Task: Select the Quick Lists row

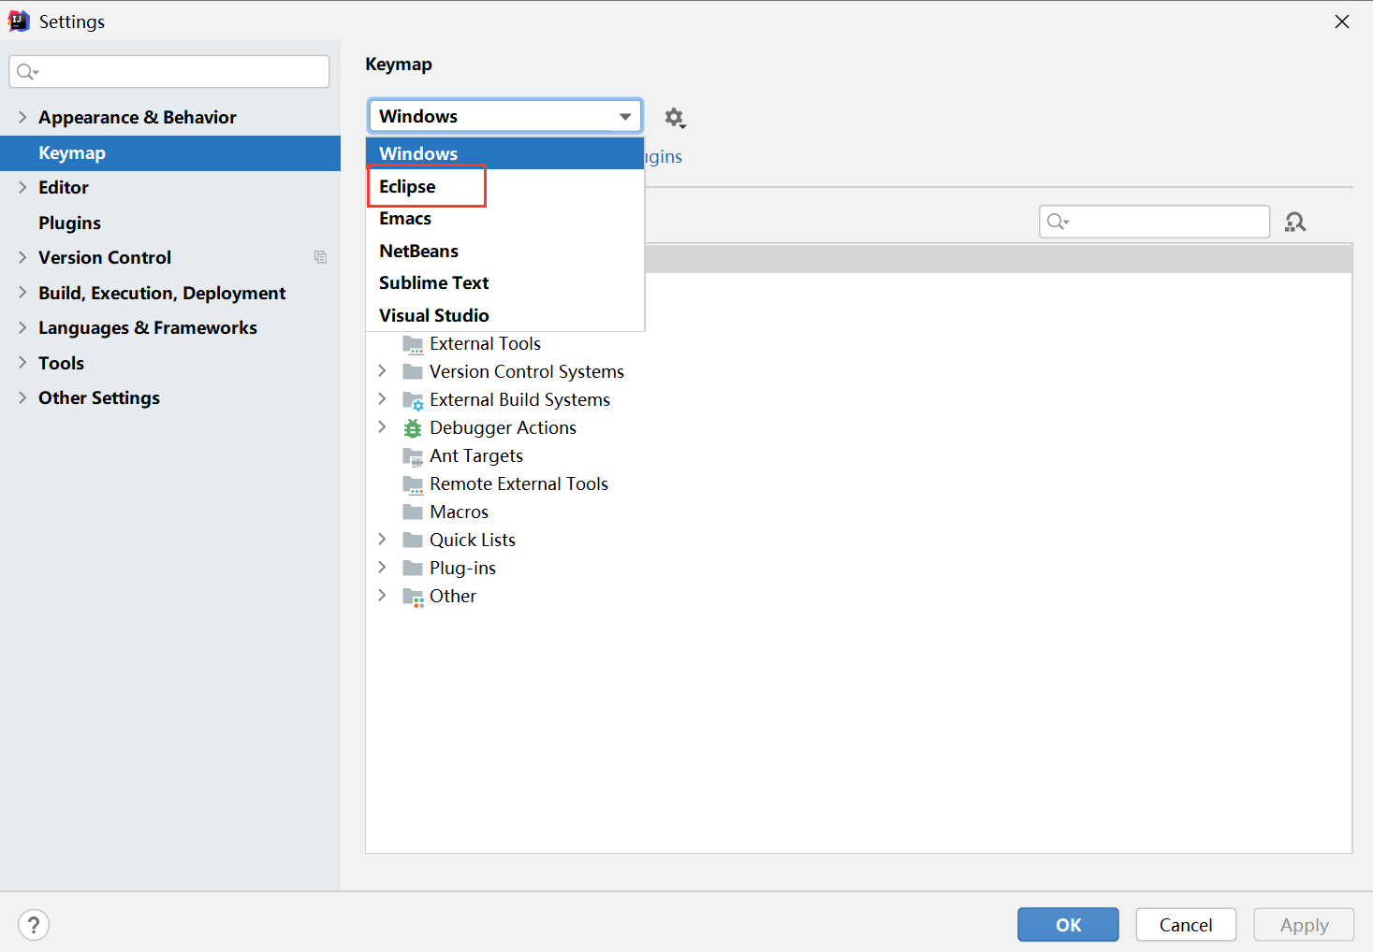Action: click(858, 540)
